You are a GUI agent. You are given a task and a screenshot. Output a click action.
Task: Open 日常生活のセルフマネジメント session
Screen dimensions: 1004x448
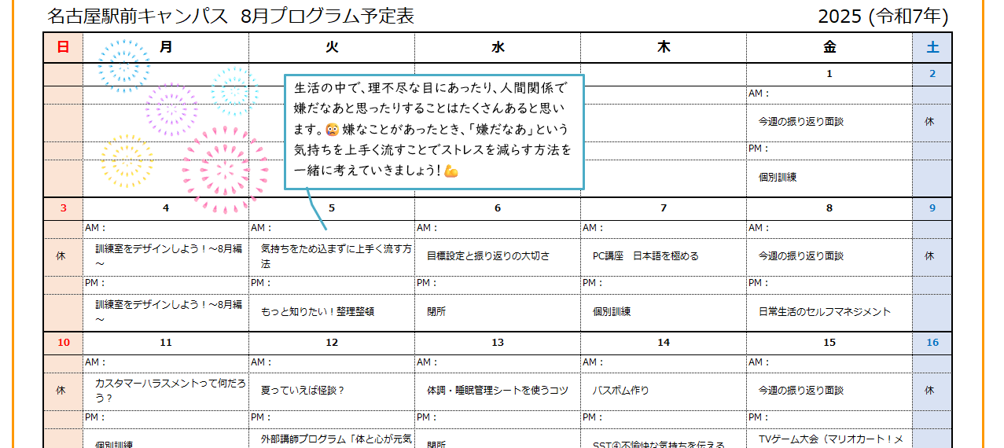click(824, 312)
